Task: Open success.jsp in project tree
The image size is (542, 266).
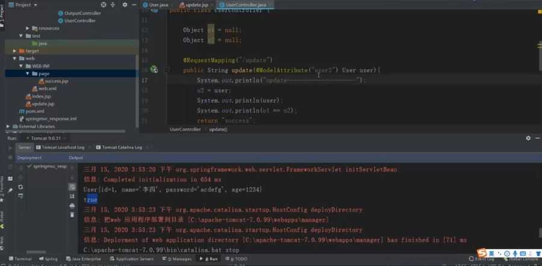Action: point(53,81)
